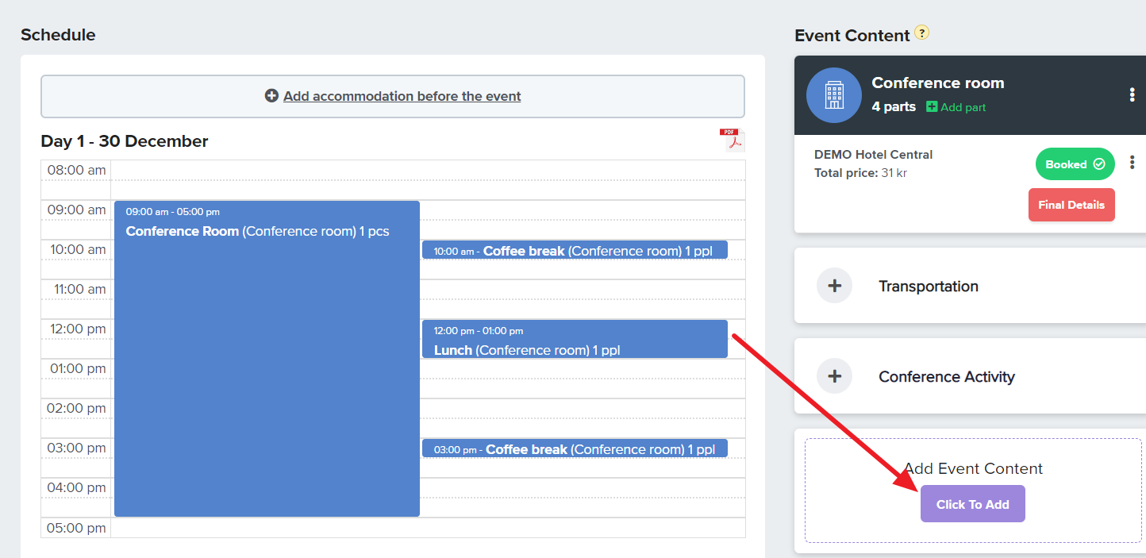Click the Day 1 - 30 December heading
1146x558 pixels.
pyautogui.click(x=125, y=141)
